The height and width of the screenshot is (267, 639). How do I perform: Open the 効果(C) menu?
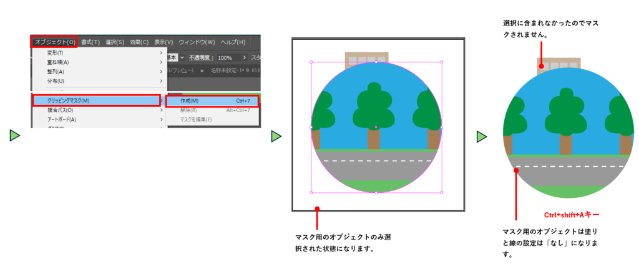[139, 42]
